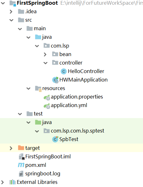
Task: Select the com.lsp.com.lsp.sptest package
Action: [77, 131]
